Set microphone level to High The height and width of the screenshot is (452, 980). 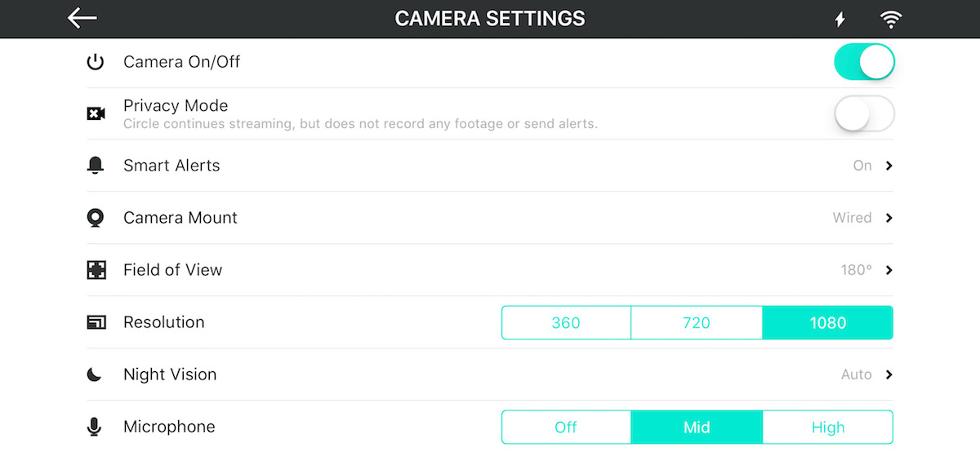[828, 427]
